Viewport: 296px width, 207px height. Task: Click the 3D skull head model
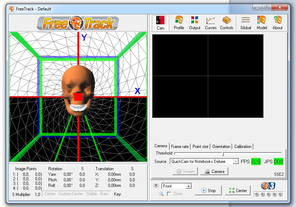(x=78, y=90)
